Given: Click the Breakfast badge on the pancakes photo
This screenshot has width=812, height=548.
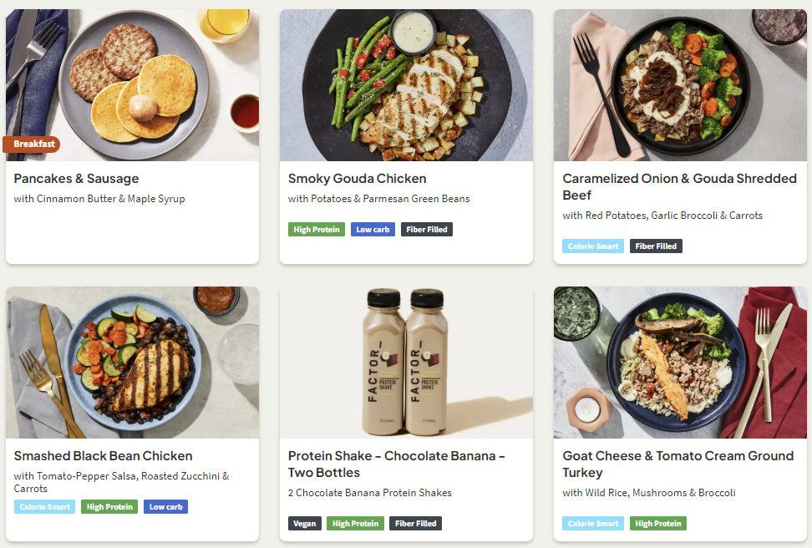Looking at the screenshot, I should click(x=34, y=144).
